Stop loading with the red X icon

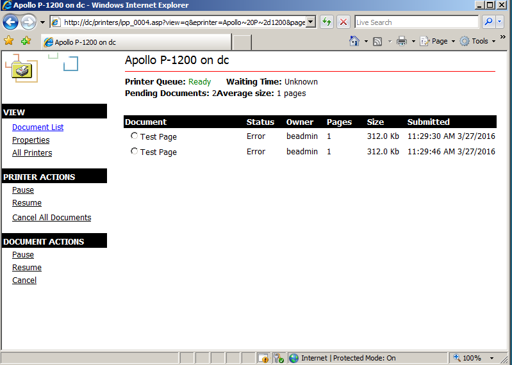pos(343,22)
